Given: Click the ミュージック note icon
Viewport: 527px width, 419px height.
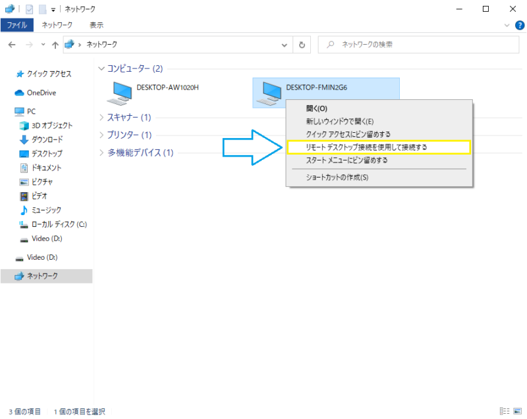Looking at the screenshot, I should [x=24, y=210].
